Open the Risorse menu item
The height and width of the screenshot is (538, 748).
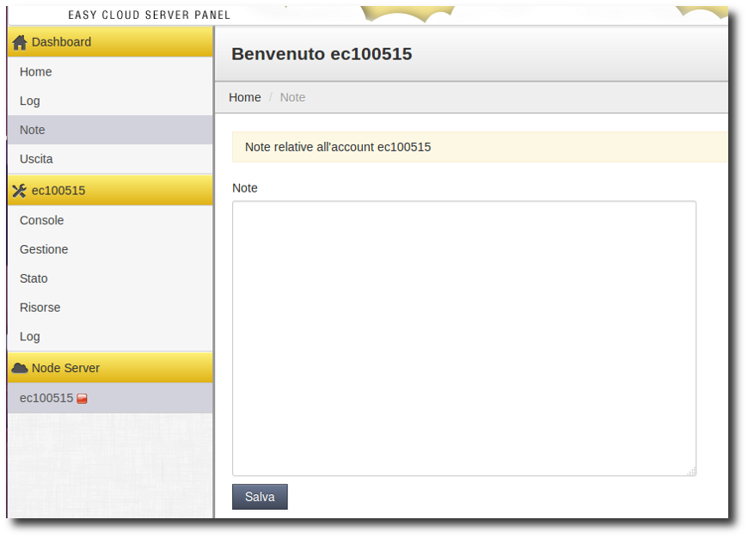coord(110,308)
